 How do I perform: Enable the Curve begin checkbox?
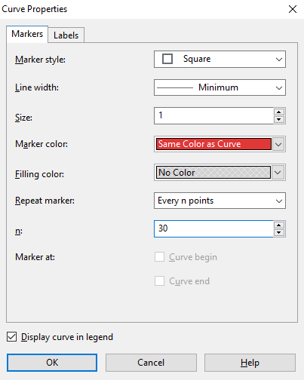pyautogui.click(x=159, y=257)
